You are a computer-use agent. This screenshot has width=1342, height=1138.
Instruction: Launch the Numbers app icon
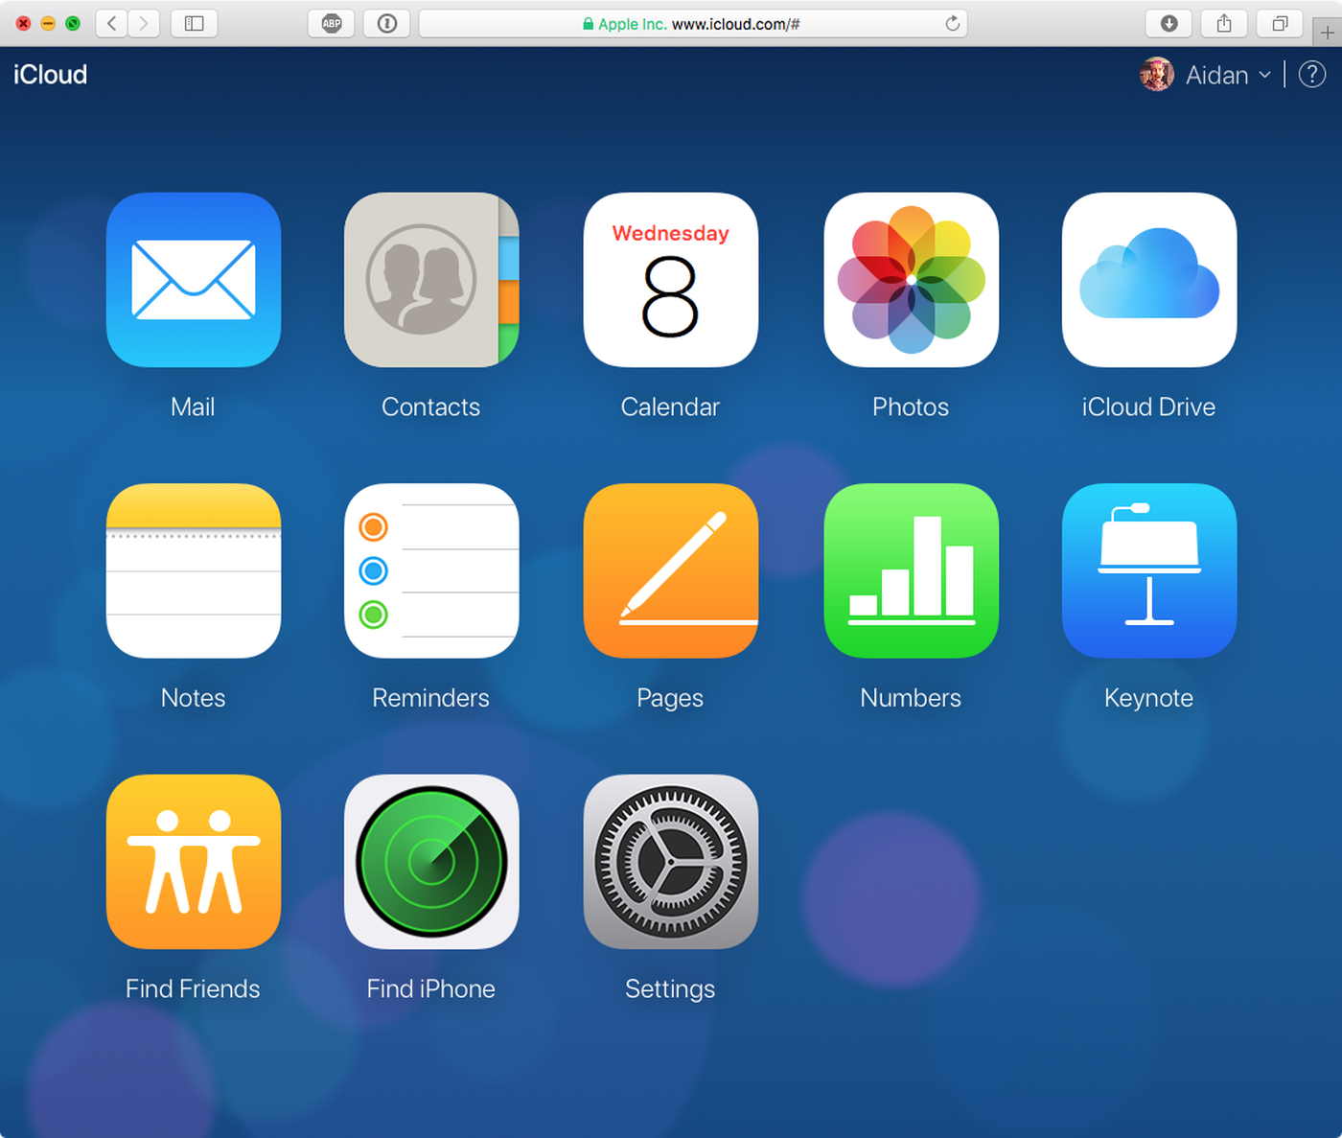[912, 570]
